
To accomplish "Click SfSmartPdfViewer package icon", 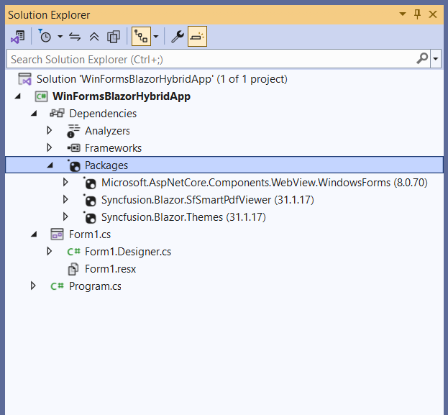I will click(x=90, y=200).
